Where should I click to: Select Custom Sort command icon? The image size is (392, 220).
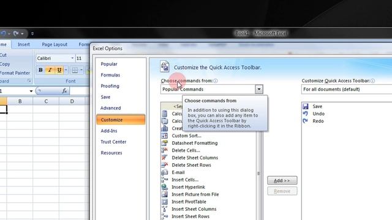tap(165, 136)
